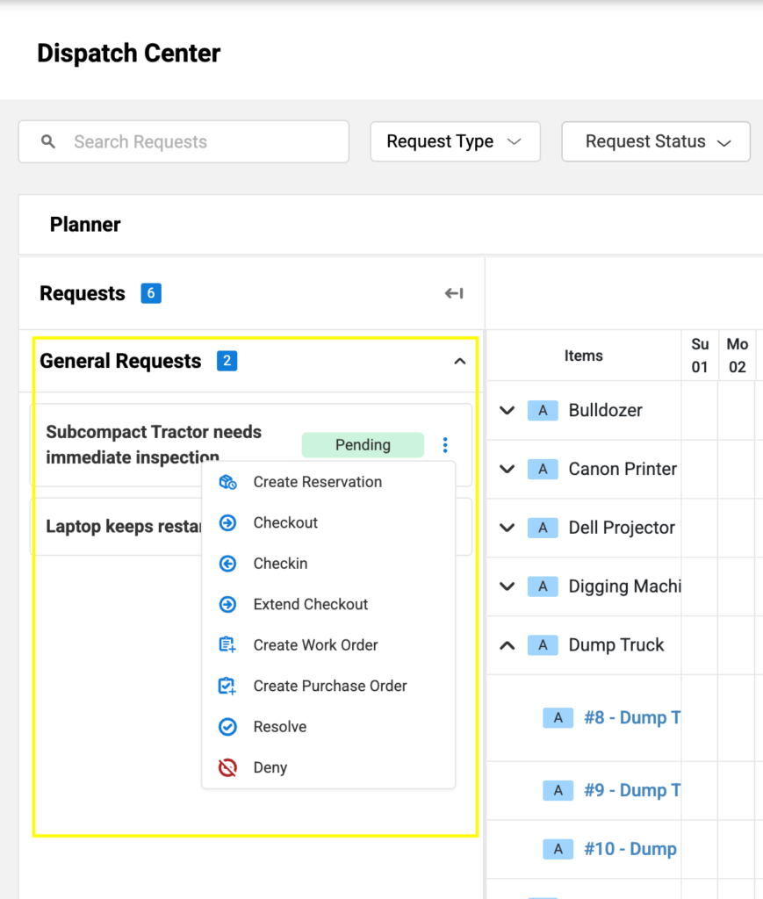Expand the Canon Printer row
This screenshot has height=899, width=763.
507,469
